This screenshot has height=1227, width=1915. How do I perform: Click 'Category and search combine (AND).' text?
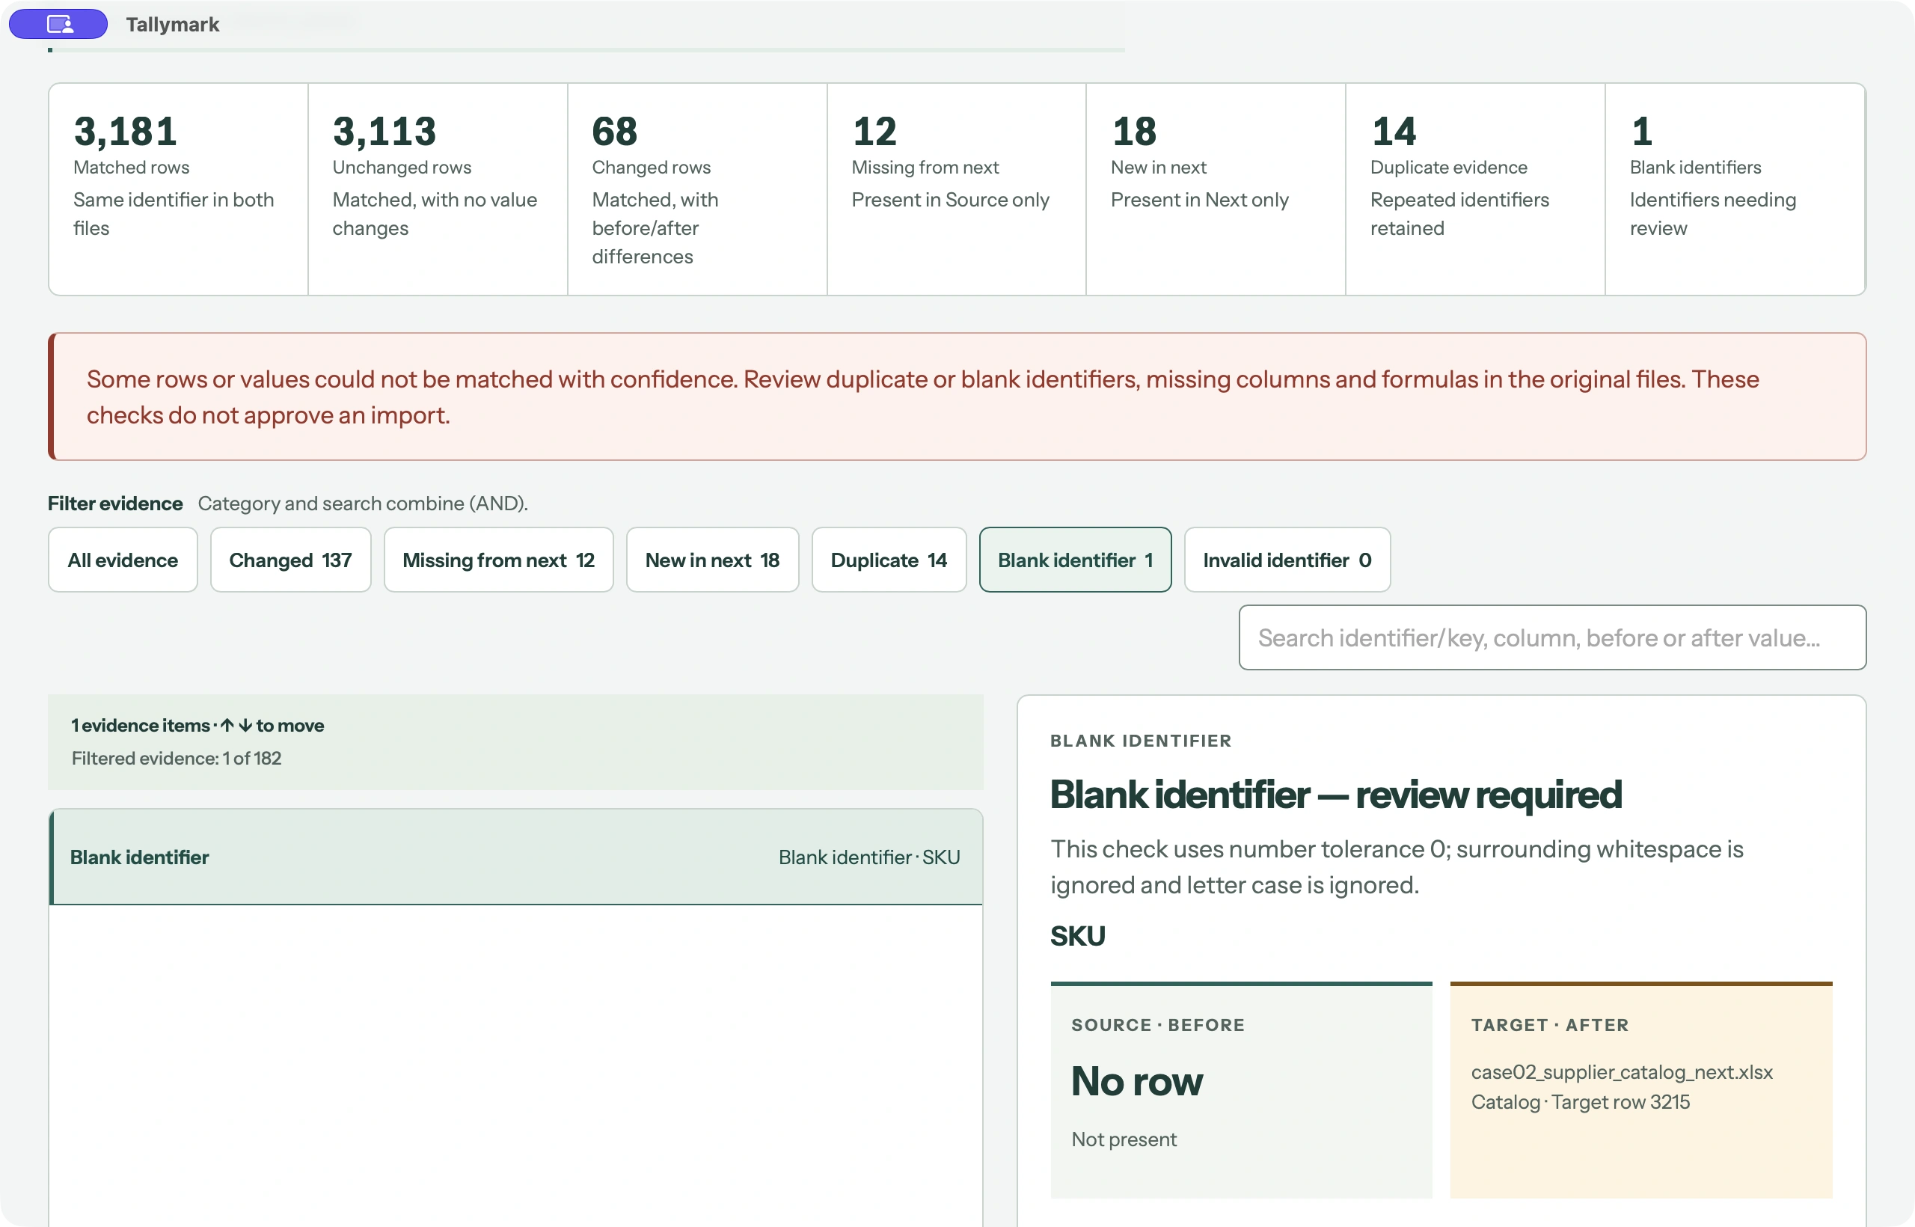(x=363, y=503)
